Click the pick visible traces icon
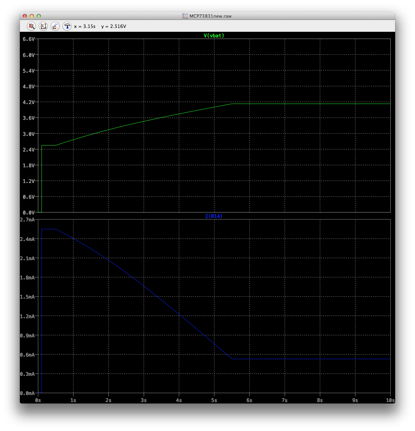The height and width of the screenshot is (431, 415). pos(55,26)
